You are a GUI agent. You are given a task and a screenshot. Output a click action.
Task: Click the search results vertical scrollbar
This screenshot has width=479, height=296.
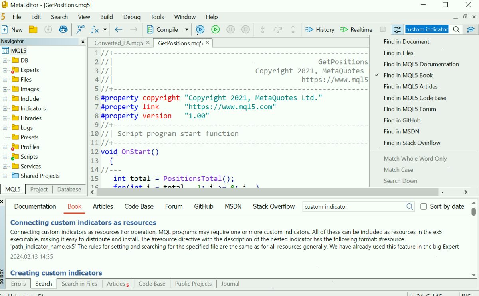pyautogui.click(x=474, y=212)
